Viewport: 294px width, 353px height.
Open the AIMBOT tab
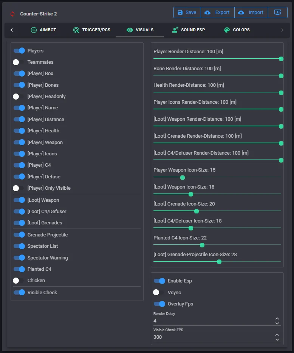pyautogui.click(x=43, y=30)
